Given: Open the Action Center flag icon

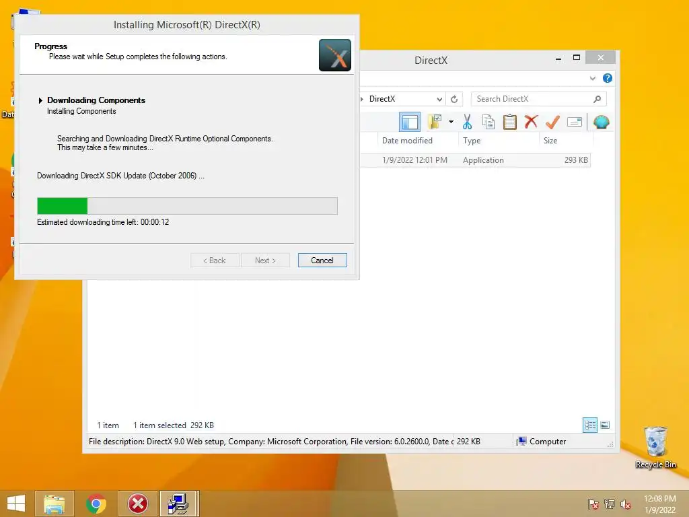Looking at the screenshot, I should [593, 504].
